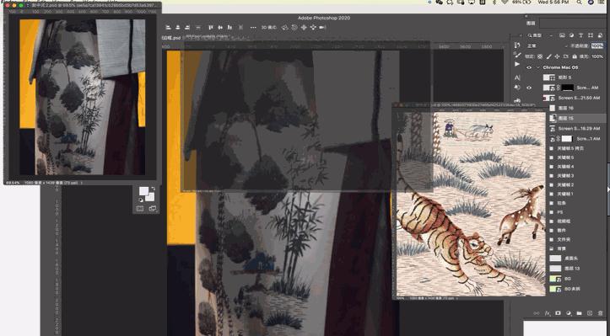
Task: Select the 3D rotate mode icon
Action: (x=285, y=28)
